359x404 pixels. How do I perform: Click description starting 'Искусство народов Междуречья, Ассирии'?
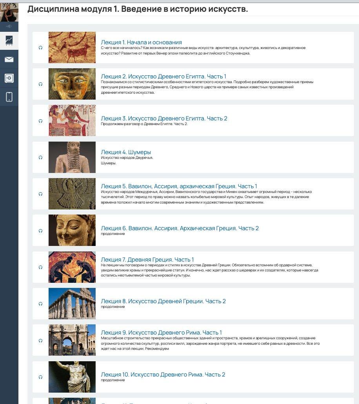coord(206,197)
